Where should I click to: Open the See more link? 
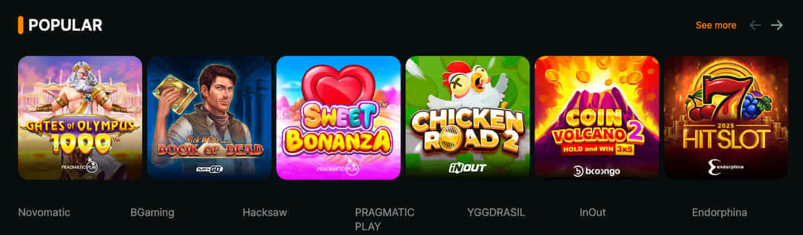(715, 25)
